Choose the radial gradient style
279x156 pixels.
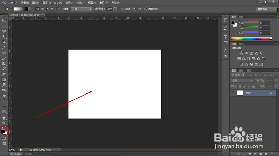tap(42, 9)
